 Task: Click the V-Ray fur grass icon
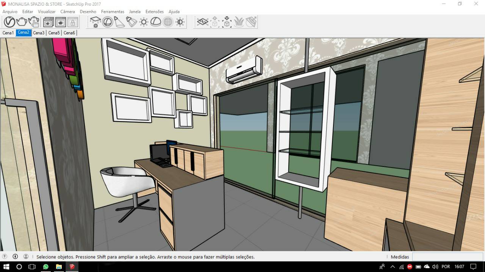pos(239,22)
